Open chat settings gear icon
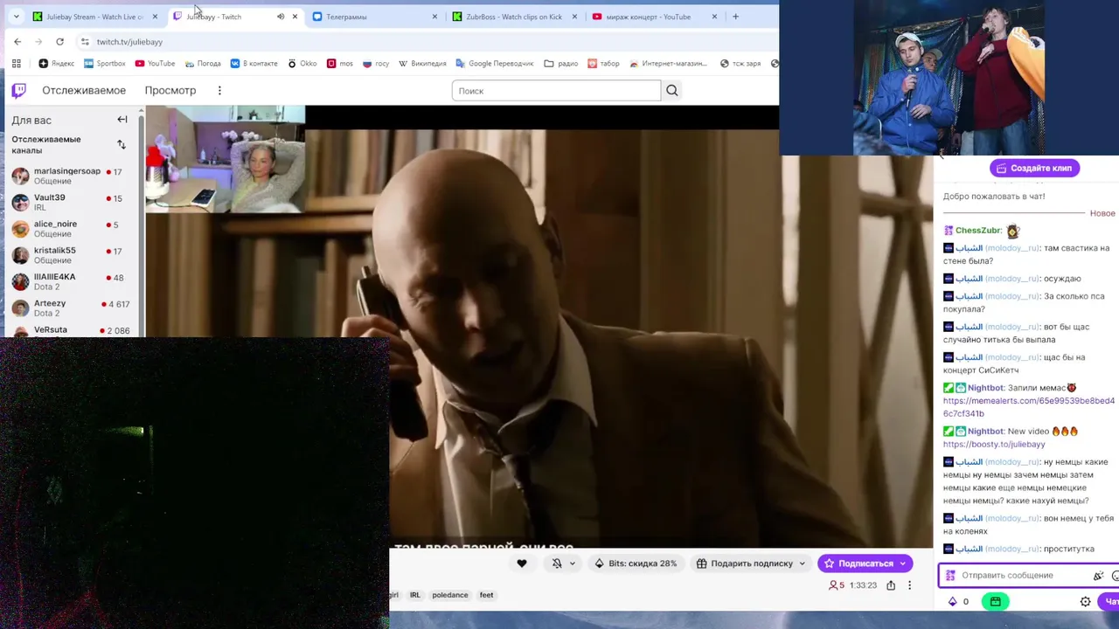This screenshot has height=629, width=1119. point(1085,602)
